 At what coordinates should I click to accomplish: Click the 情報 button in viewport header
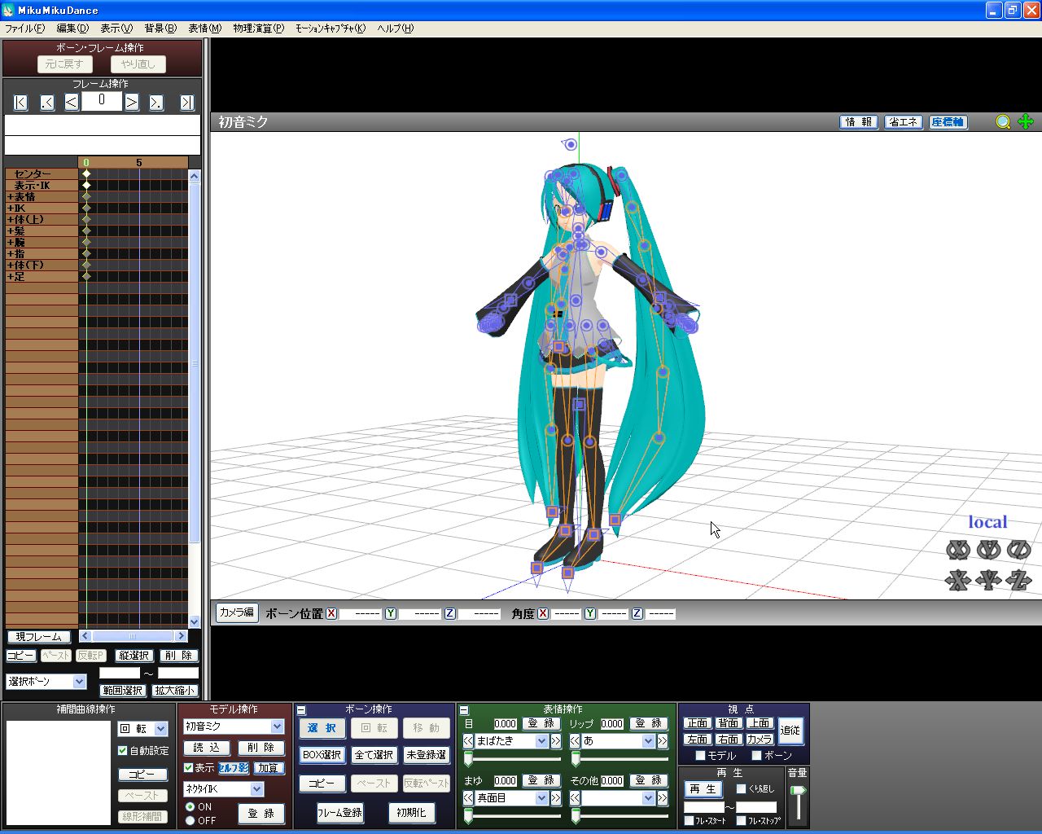(x=858, y=122)
